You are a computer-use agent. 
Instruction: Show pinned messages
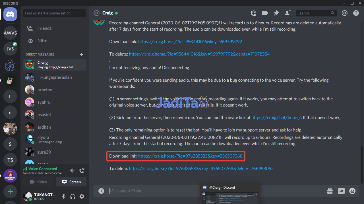[x=276, y=13]
